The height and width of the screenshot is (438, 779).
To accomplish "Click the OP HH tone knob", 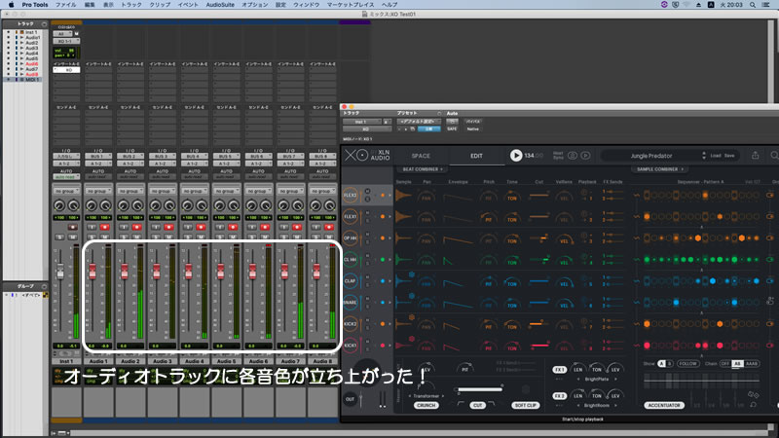I will coord(512,238).
